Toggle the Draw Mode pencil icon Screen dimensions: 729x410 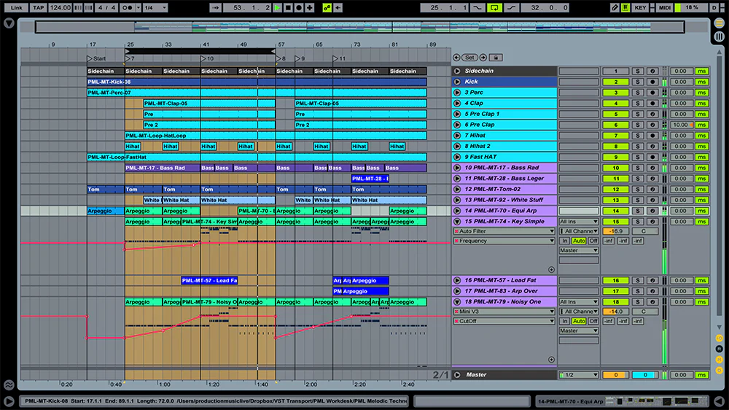[x=615, y=7]
